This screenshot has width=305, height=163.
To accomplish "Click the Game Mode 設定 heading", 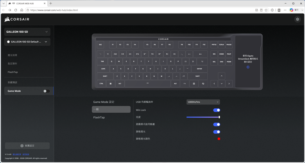I will tap(104, 102).
